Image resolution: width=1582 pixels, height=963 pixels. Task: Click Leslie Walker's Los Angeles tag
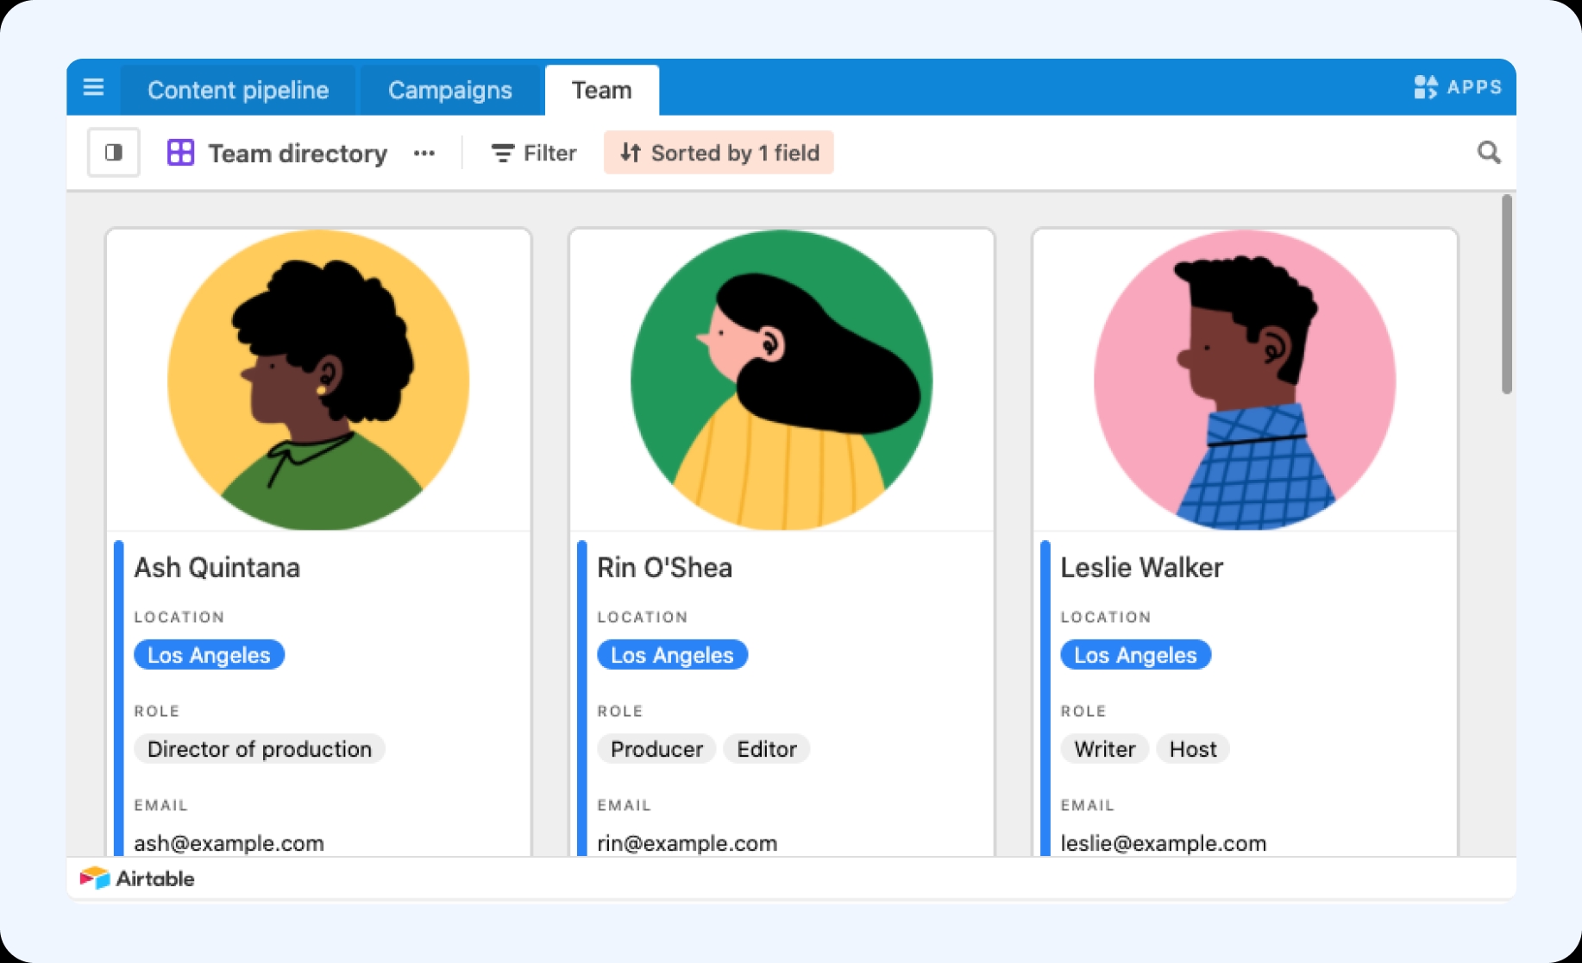(x=1135, y=655)
